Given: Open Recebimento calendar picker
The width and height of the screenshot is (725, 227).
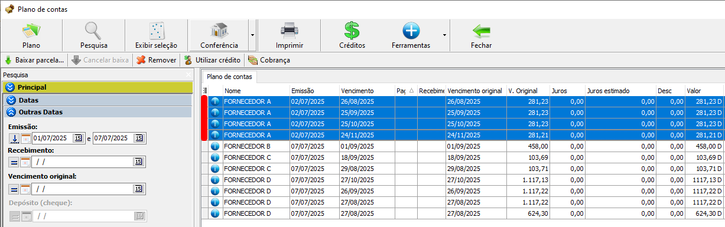Looking at the screenshot, I should (x=138, y=162).
